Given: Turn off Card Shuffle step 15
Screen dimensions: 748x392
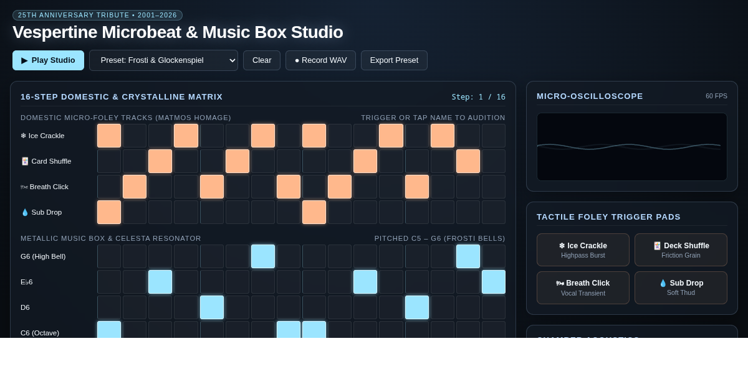Looking at the screenshot, I should pos(468,161).
